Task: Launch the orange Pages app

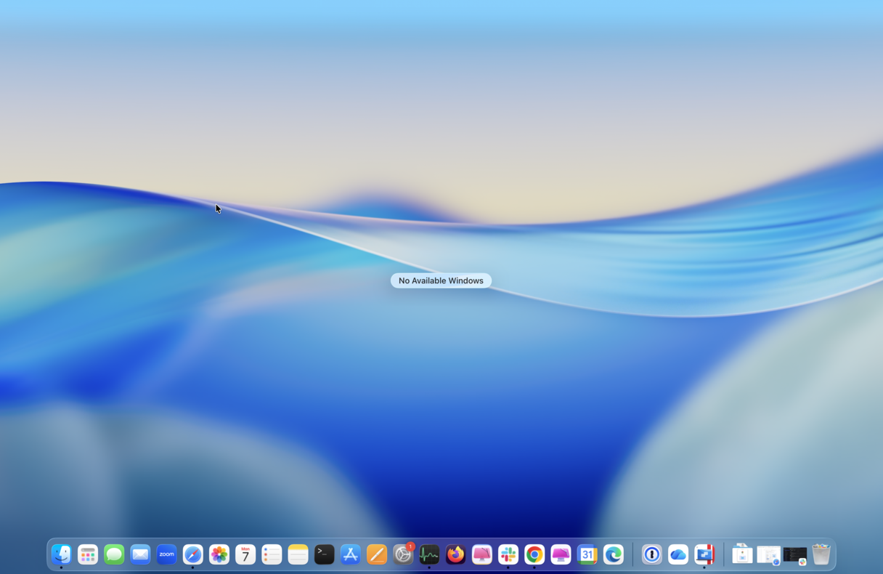Action: [377, 554]
